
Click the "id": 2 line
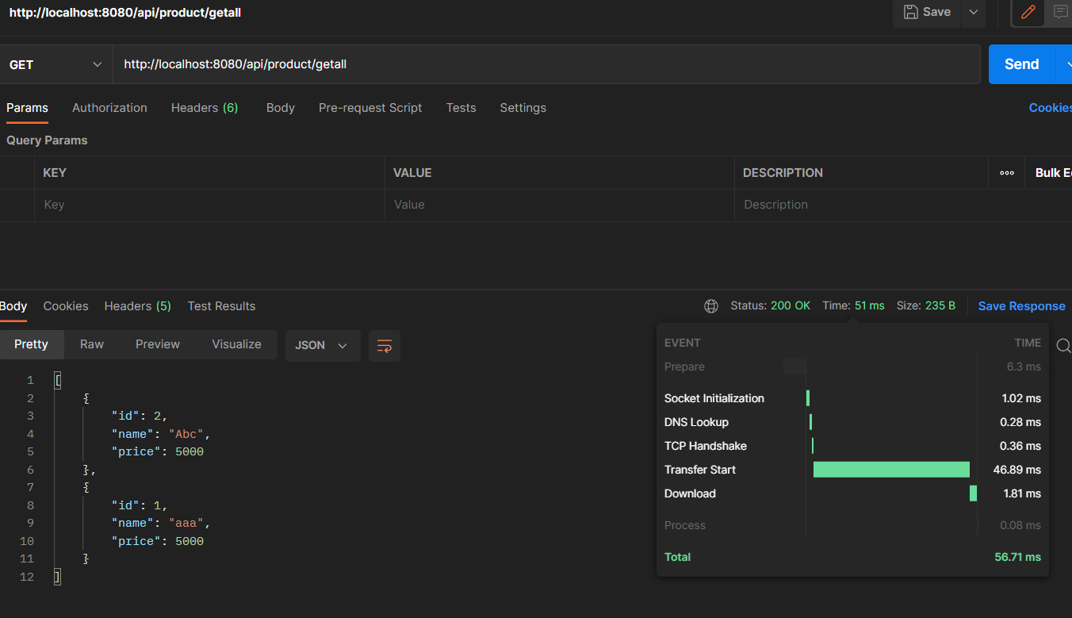[140, 416]
